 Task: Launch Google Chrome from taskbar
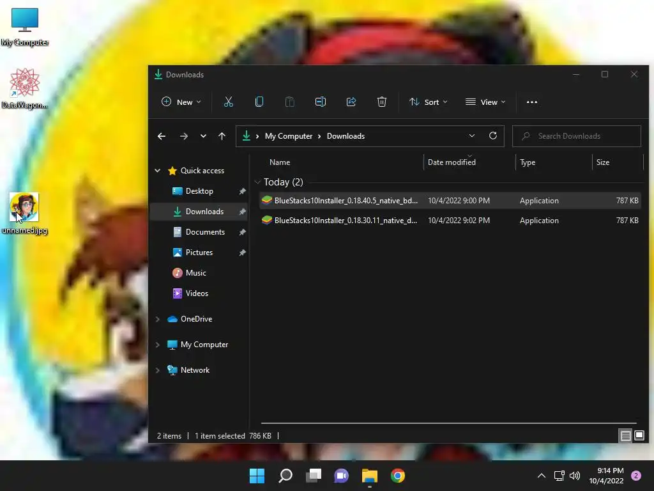point(398,476)
